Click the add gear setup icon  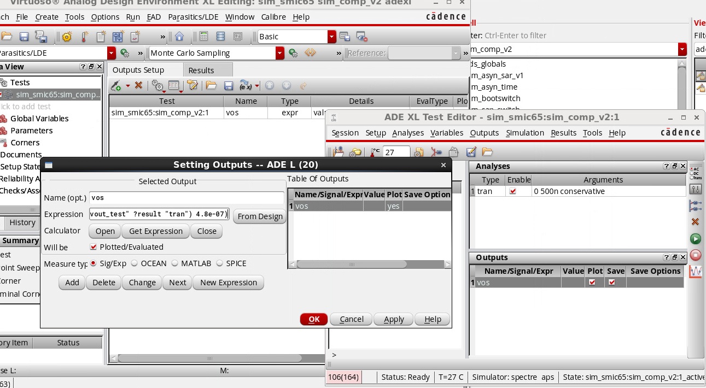pyautogui.click(x=67, y=37)
